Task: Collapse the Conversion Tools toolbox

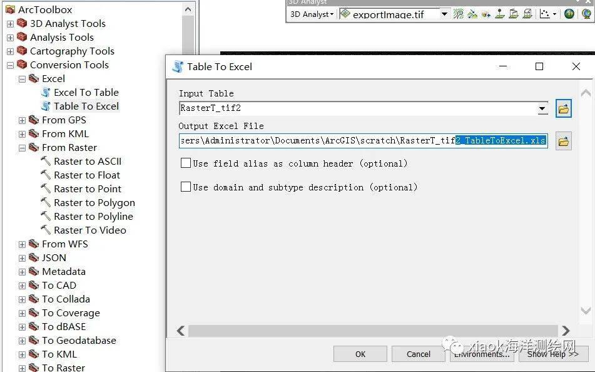Action: tap(10, 65)
